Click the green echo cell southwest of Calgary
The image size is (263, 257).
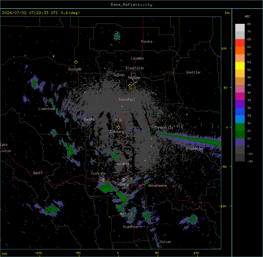pyautogui.click(x=107, y=187)
